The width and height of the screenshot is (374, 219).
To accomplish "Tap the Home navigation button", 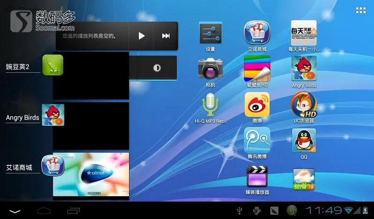I will [44, 211].
